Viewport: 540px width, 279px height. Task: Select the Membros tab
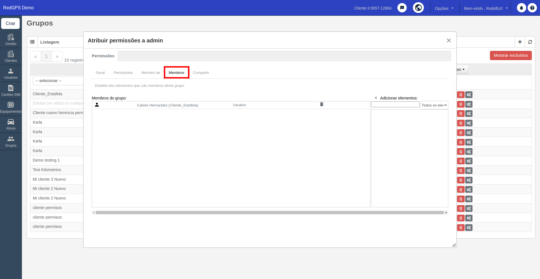[x=176, y=72]
